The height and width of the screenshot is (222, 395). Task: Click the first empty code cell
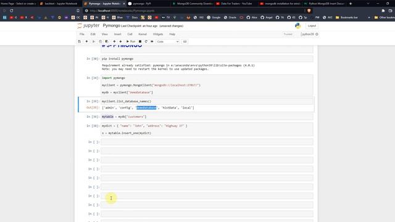point(207,142)
